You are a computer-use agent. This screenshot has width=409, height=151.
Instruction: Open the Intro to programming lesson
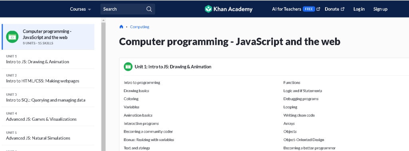142,82
